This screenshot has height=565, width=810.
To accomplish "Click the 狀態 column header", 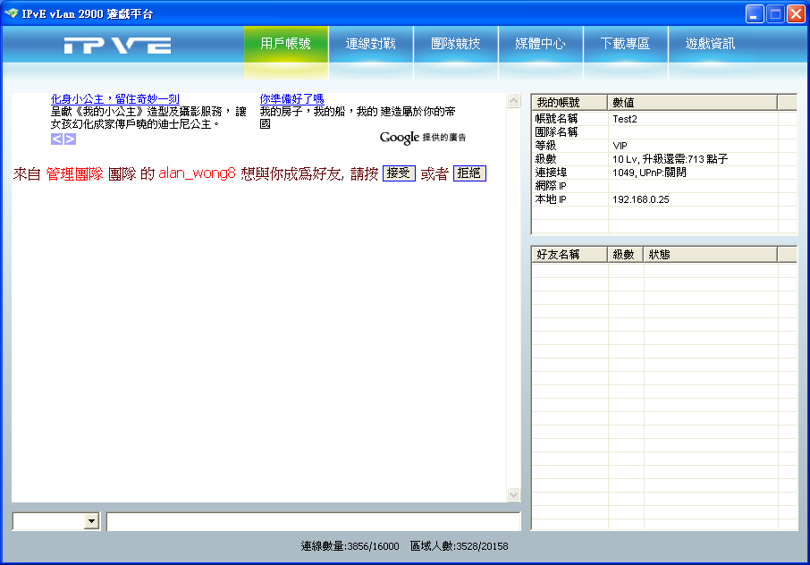I will tap(710, 254).
